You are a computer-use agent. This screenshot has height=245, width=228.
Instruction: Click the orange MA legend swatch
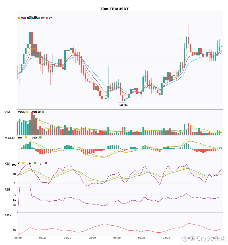(19, 18)
